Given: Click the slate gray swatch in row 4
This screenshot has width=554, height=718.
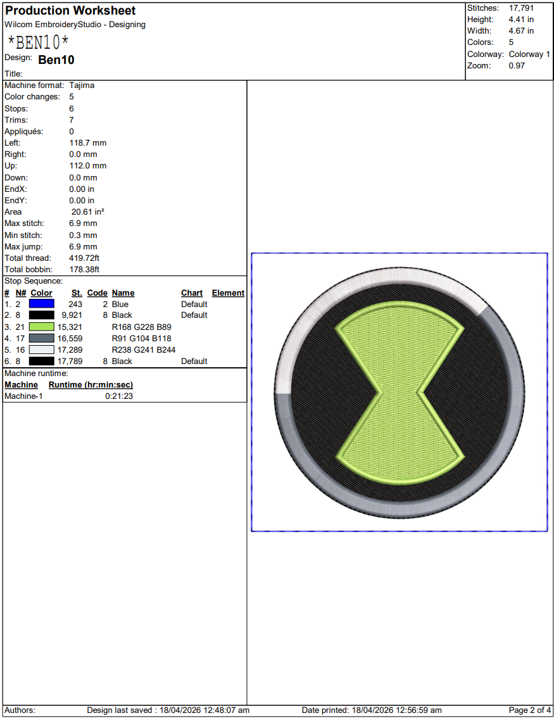Looking at the screenshot, I should pos(41,338).
